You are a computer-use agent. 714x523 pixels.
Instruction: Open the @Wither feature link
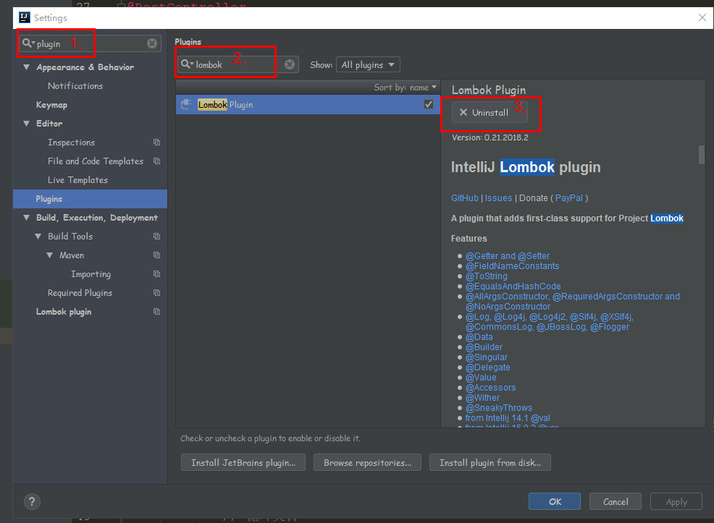click(482, 397)
